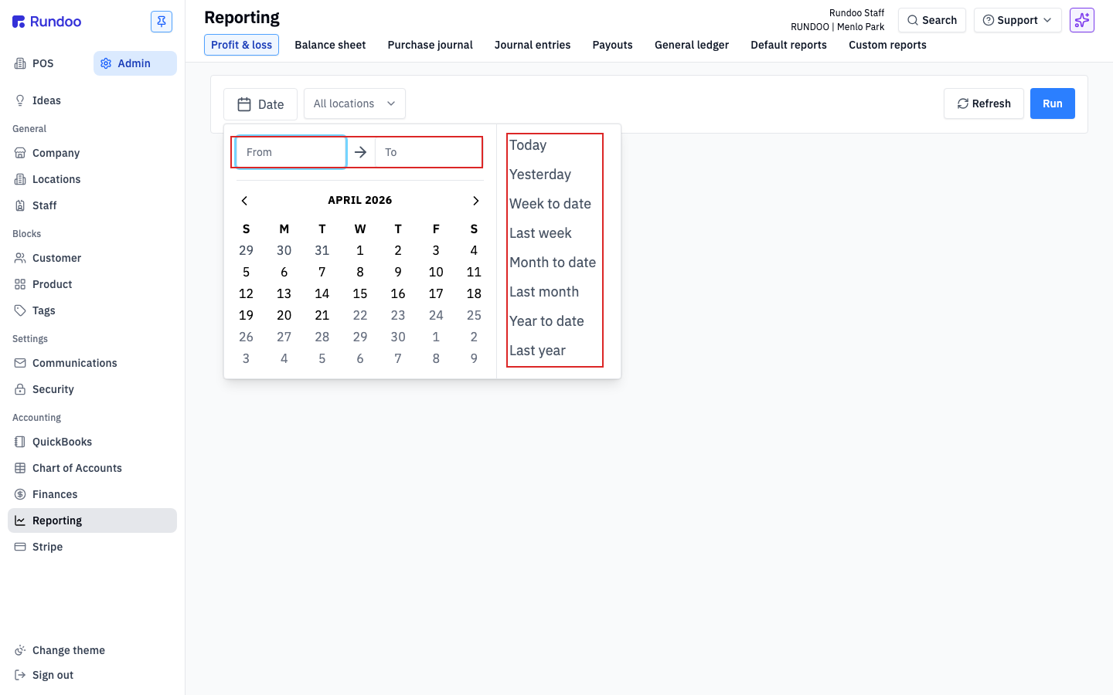
Task: Click the blue Run button
Action: point(1053,103)
